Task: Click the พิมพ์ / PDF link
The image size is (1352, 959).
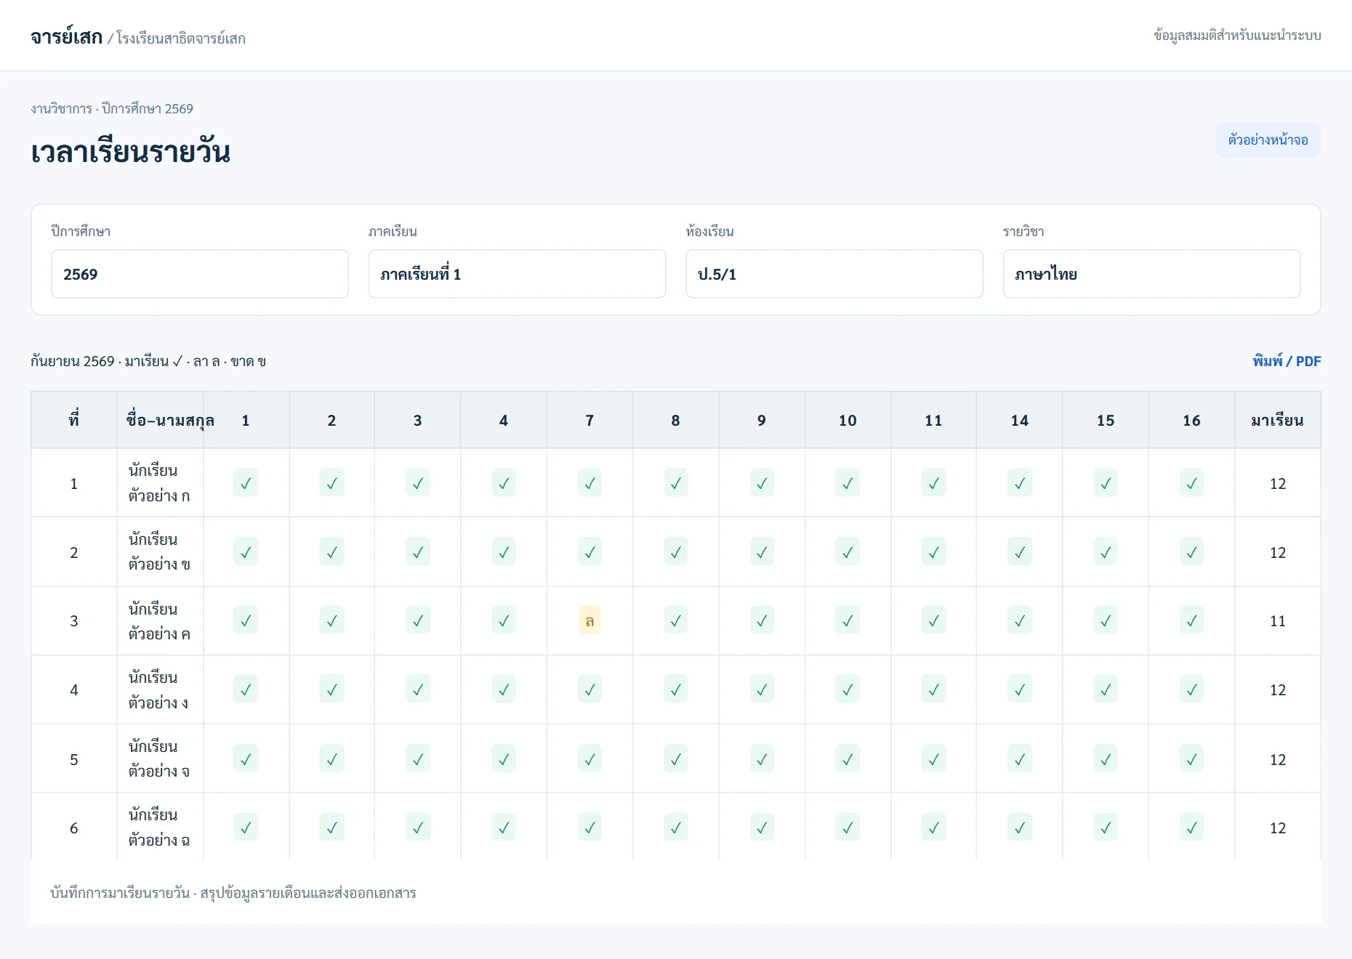Action: [1287, 361]
